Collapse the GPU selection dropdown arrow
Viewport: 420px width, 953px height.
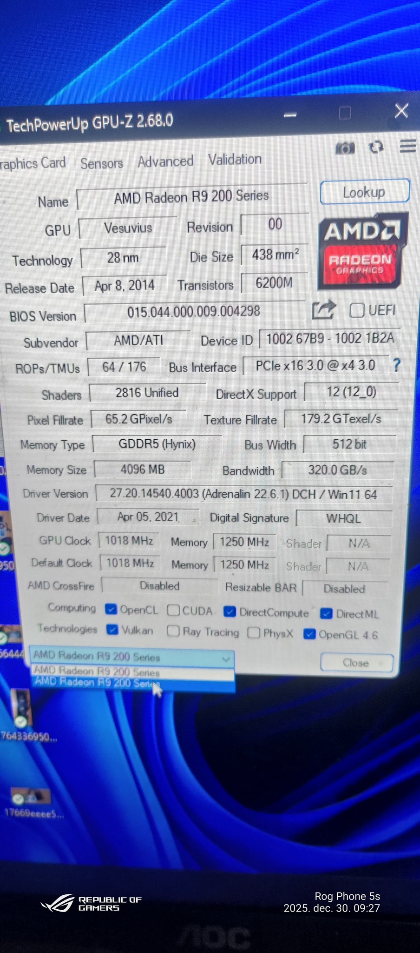pyautogui.click(x=226, y=658)
